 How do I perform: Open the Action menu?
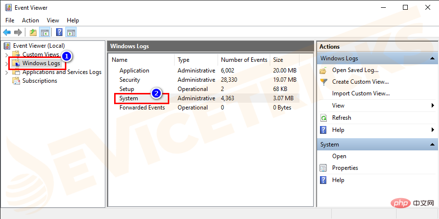click(30, 20)
